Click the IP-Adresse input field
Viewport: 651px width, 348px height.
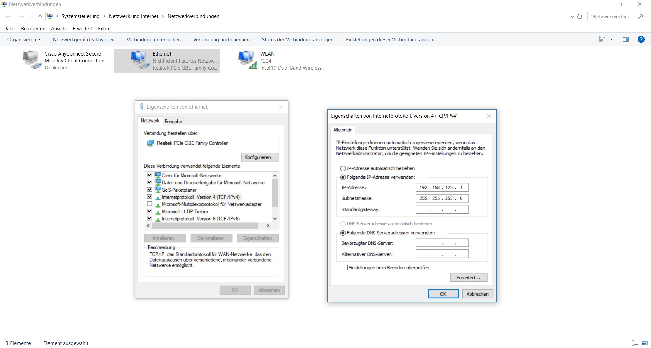point(442,187)
